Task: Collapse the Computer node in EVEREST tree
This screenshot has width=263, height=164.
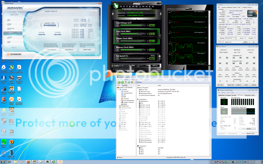Action: coord(118,89)
